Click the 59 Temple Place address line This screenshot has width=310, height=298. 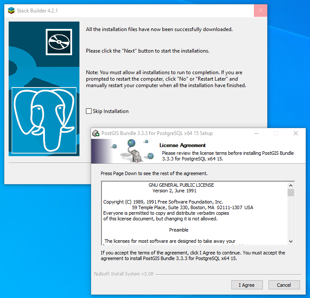coord(193,207)
